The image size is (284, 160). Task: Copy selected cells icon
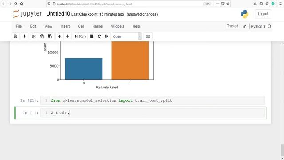[42, 36]
